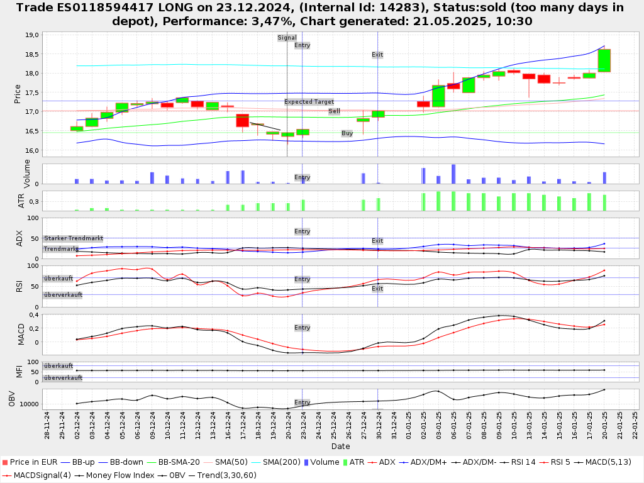
Task: Click the chart title text at top
Action: [x=322, y=14]
